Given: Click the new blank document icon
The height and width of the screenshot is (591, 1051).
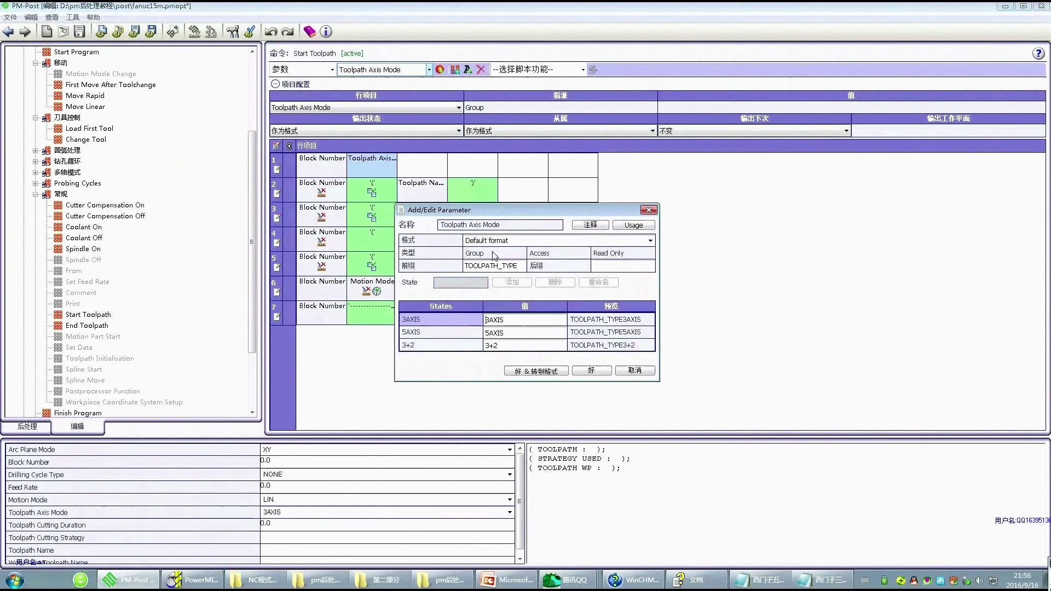Looking at the screenshot, I should (47, 32).
